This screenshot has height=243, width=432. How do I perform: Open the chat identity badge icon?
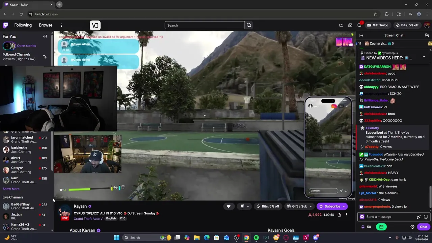click(x=362, y=217)
